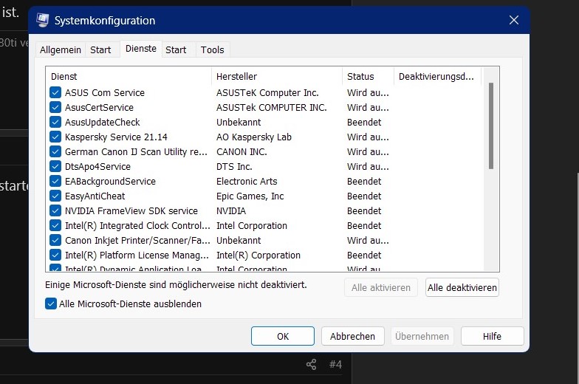This screenshot has width=579, height=384.
Task: Toggle the DtsApo4Service checkbox
Action: (55, 167)
